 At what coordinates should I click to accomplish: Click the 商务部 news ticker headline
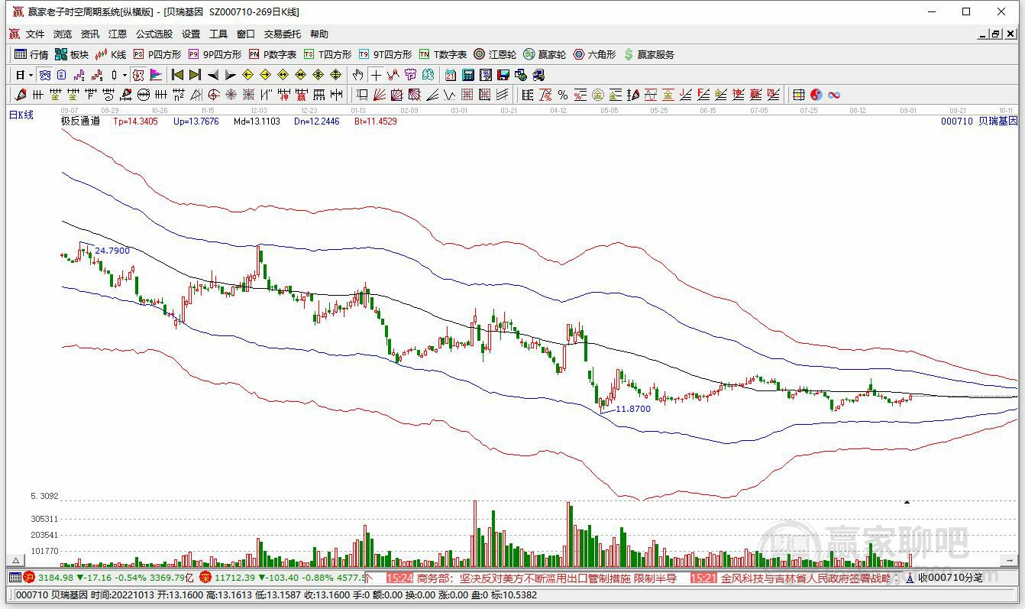point(546,578)
